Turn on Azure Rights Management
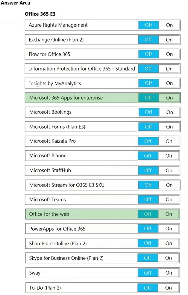Screen dimensions: 188x295 [169, 25]
